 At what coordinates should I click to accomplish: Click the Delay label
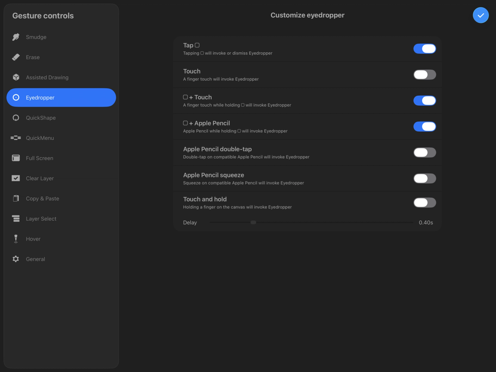tap(190, 222)
